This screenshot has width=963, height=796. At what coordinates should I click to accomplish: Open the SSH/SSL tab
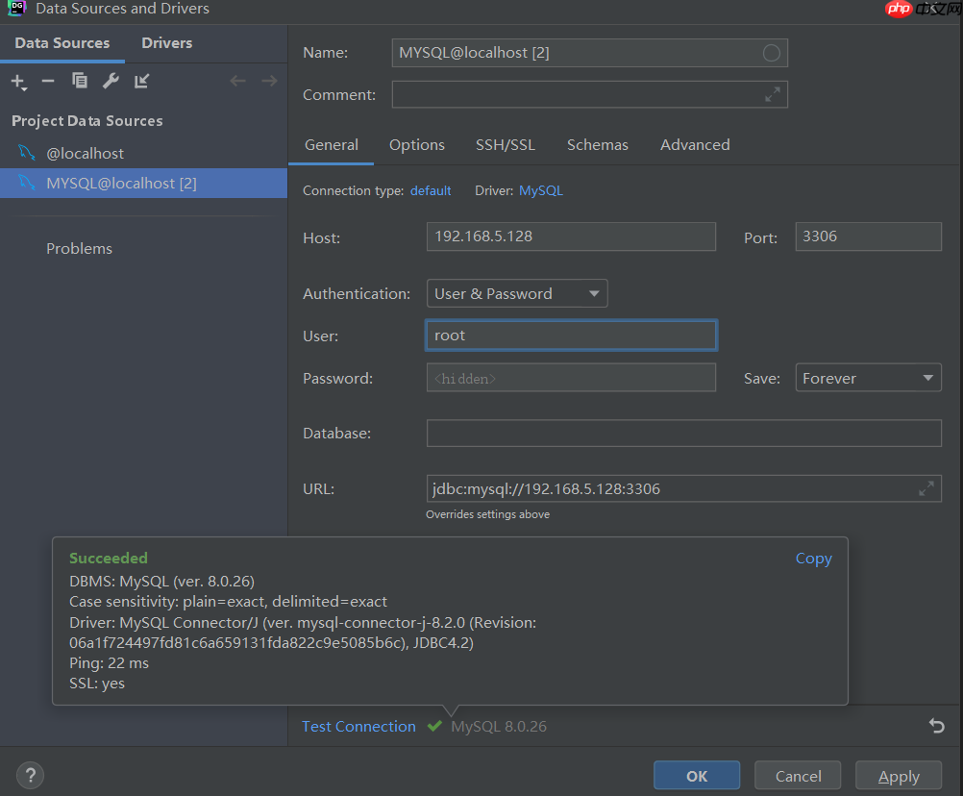click(506, 145)
